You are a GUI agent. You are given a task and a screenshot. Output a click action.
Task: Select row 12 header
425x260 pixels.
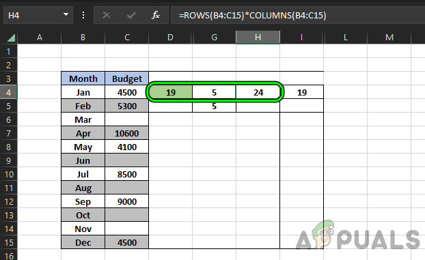pos(9,201)
